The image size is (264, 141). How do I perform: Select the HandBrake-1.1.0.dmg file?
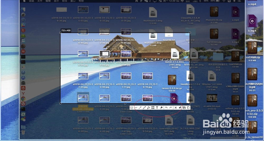(x=190, y=76)
